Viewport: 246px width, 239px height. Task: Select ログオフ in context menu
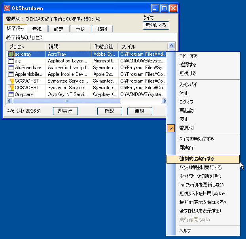point(203,102)
